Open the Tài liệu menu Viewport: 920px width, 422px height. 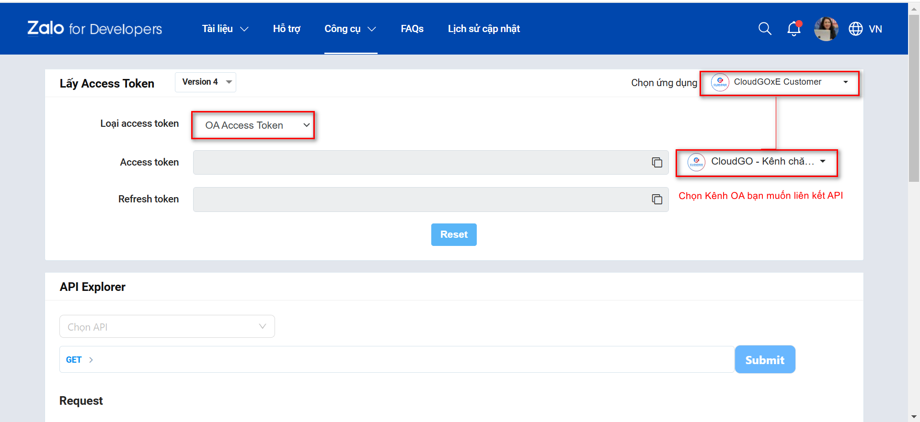(225, 29)
